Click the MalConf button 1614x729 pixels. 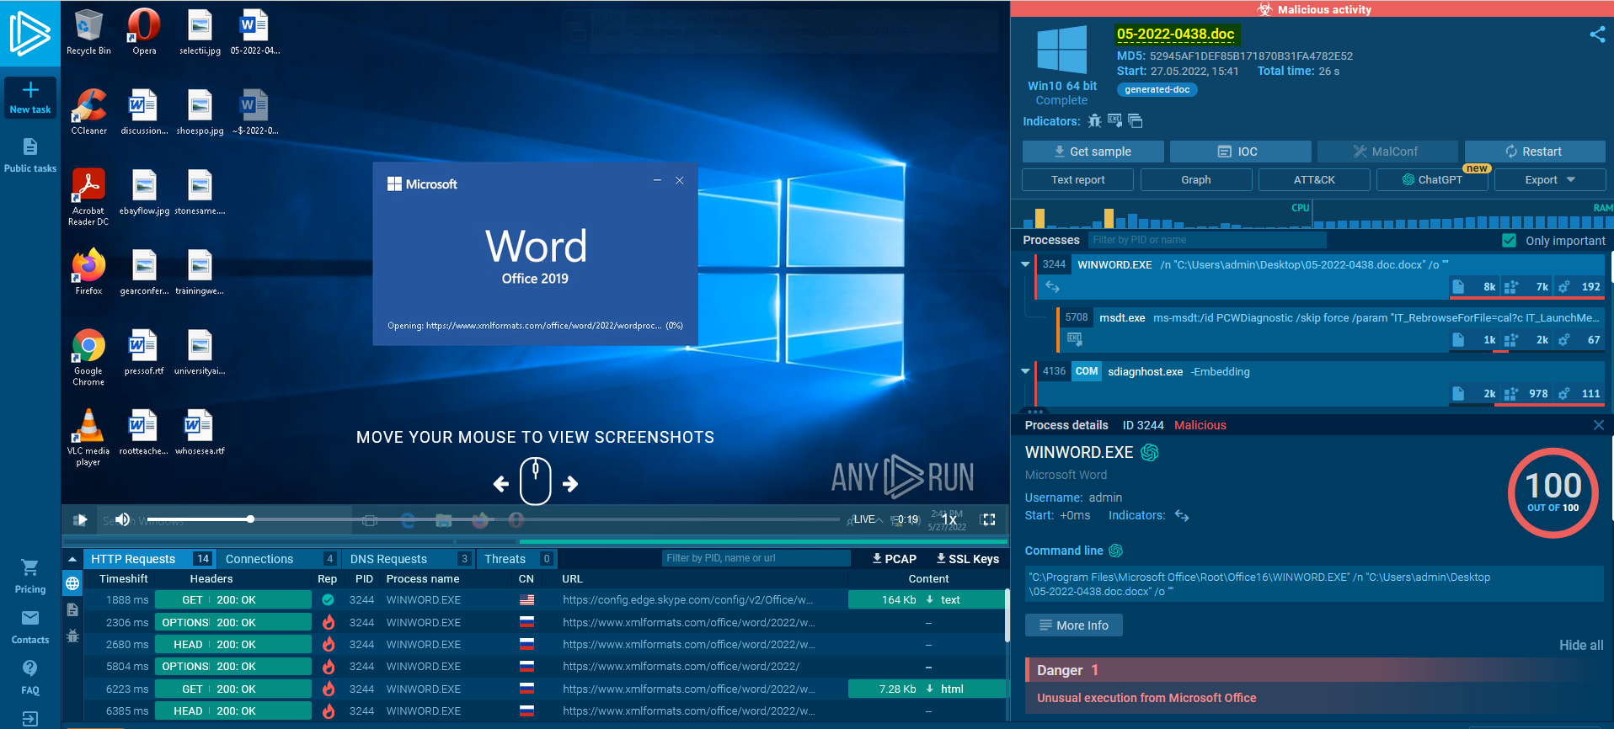point(1387,152)
